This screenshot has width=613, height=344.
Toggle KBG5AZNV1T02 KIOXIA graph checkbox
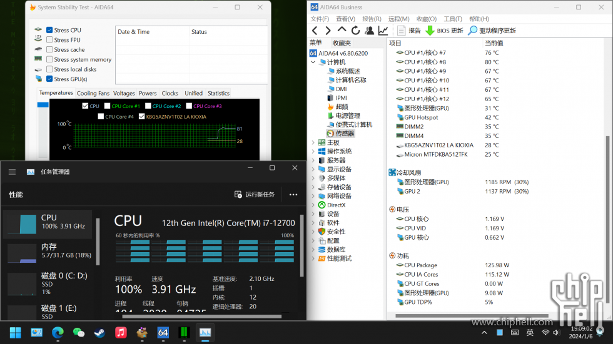[142, 116]
